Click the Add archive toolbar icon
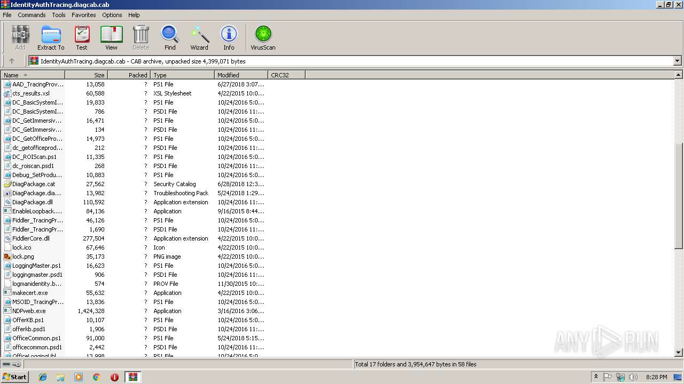Viewport: 684px width, 384px height. [20, 38]
